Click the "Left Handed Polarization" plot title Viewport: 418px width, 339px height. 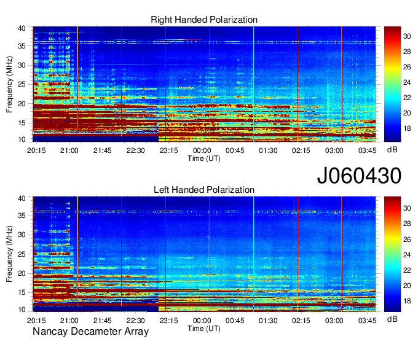click(x=204, y=190)
